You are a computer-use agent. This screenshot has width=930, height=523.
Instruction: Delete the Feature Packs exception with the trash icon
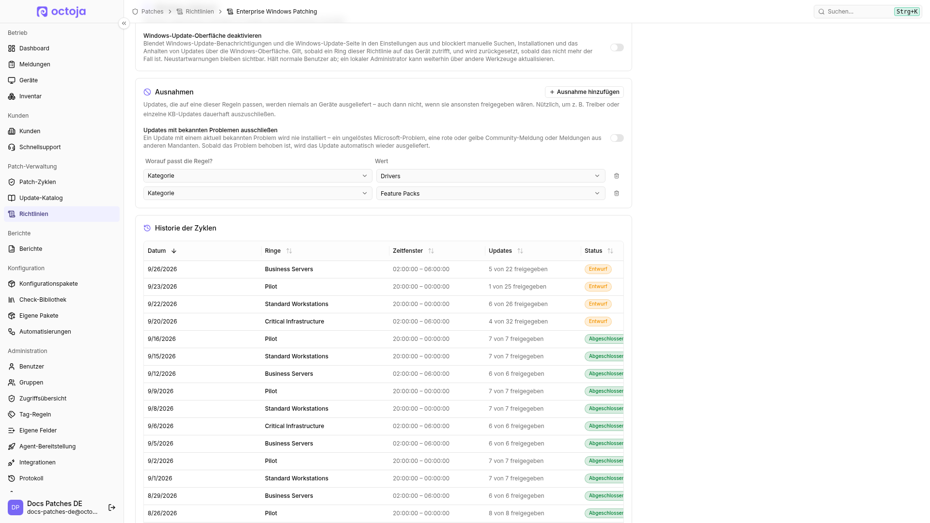point(617,193)
